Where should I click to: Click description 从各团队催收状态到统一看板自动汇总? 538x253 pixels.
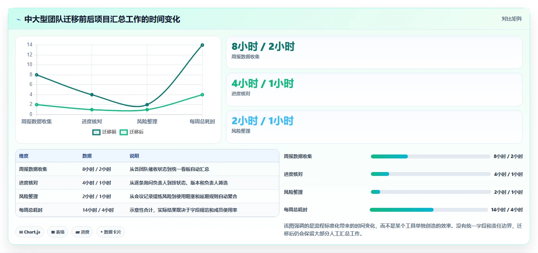pos(169,169)
